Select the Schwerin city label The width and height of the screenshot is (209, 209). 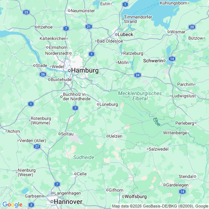click(x=153, y=61)
